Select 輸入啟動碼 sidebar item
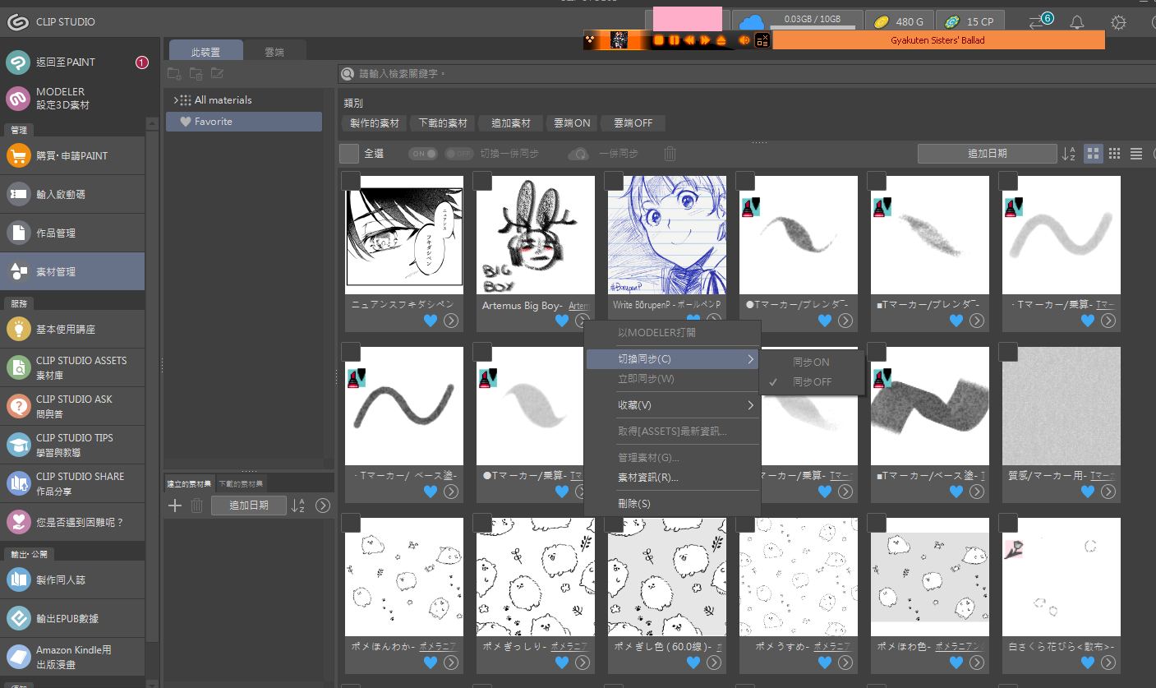This screenshot has width=1156, height=688. tap(72, 194)
